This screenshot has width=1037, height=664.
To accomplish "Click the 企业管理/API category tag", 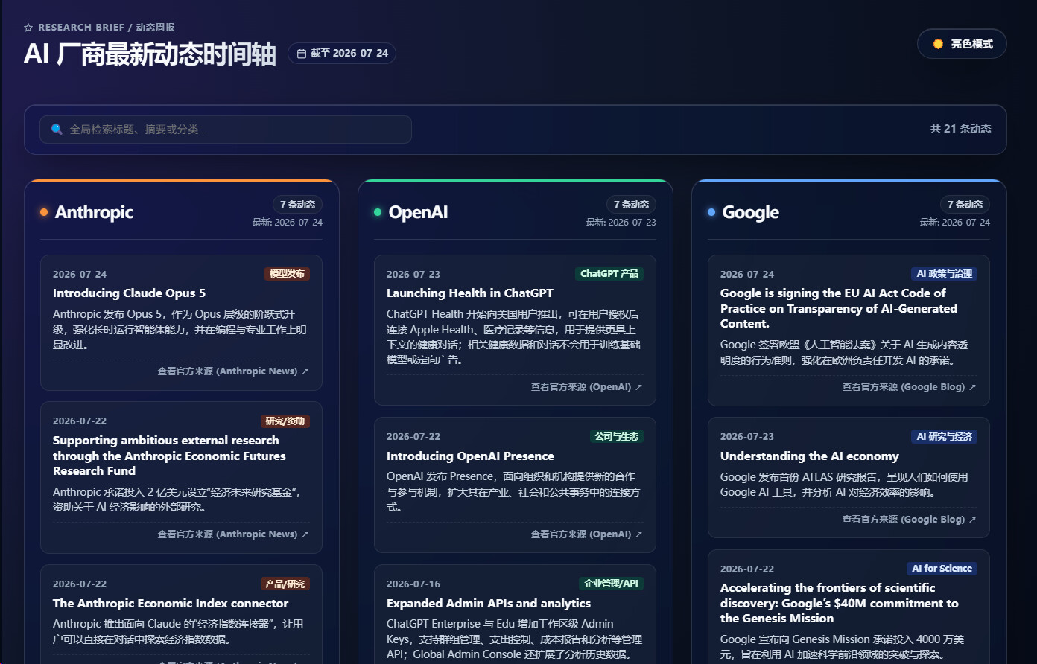I will [611, 584].
